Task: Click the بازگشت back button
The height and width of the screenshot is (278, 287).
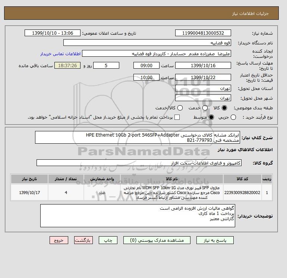Action: pyautogui.click(x=83, y=240)
